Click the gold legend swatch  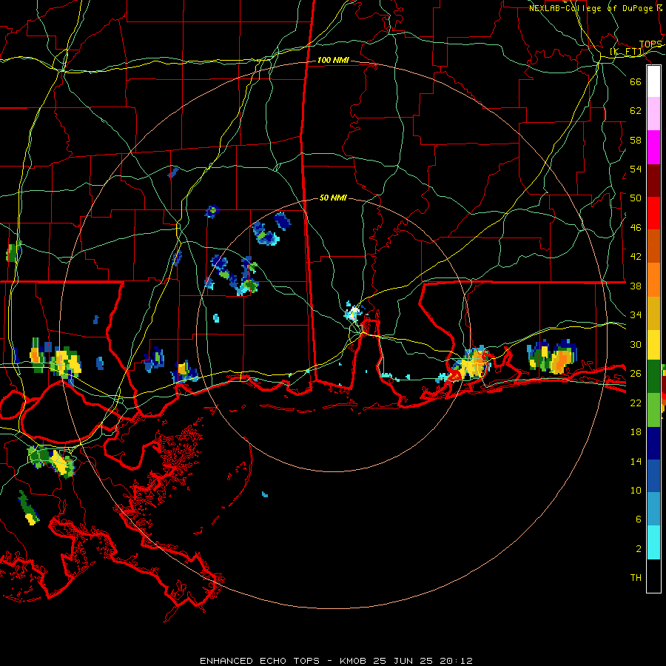(x=653, y=313)
